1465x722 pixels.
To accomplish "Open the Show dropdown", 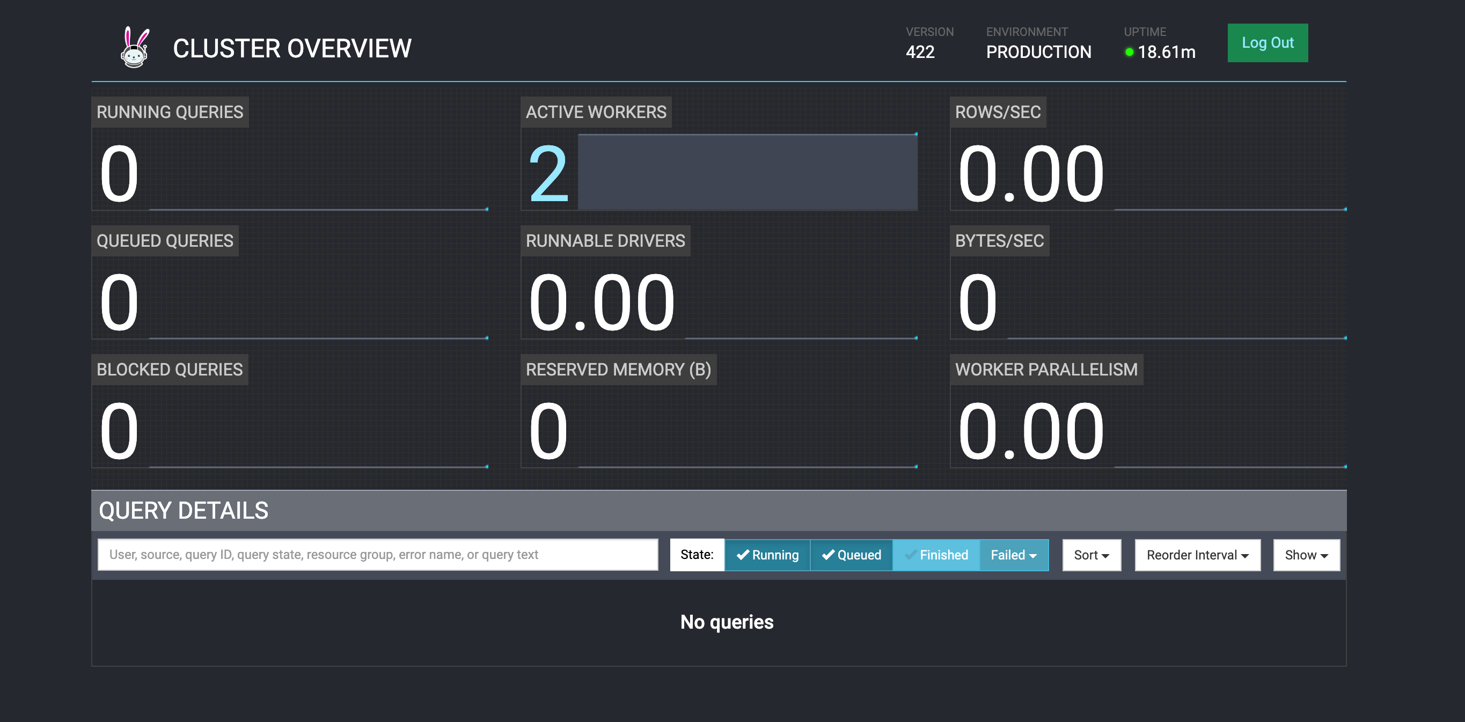I will (x=1306, y=555).
